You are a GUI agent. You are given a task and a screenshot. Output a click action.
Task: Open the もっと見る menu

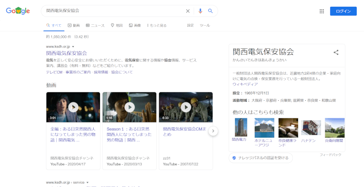coord(157,25)
